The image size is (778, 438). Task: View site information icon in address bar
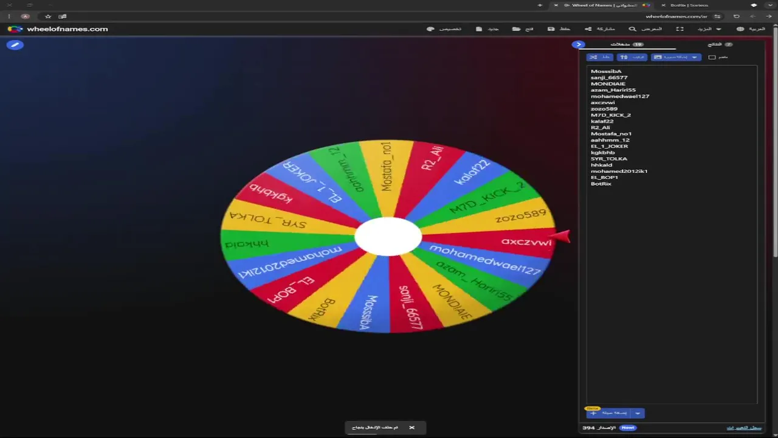718,16
